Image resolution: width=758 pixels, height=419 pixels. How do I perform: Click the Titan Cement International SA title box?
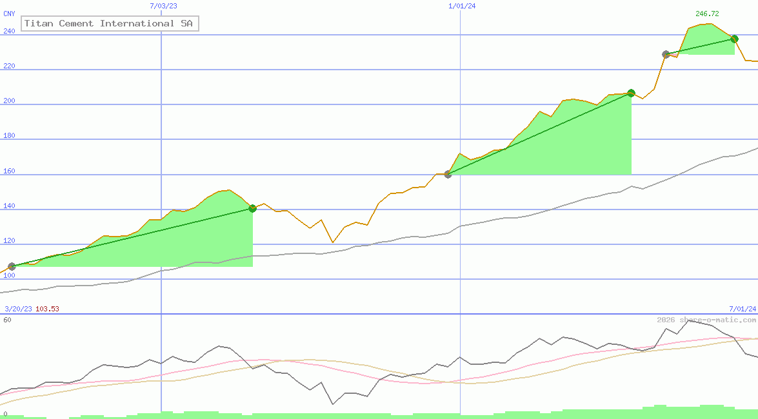(110, 24)
